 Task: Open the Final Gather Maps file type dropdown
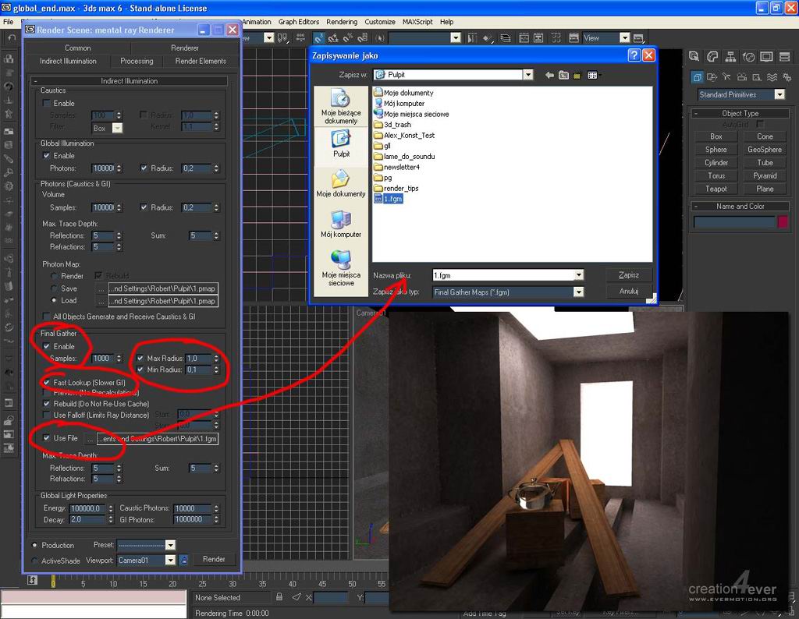(x=578, y=292)
